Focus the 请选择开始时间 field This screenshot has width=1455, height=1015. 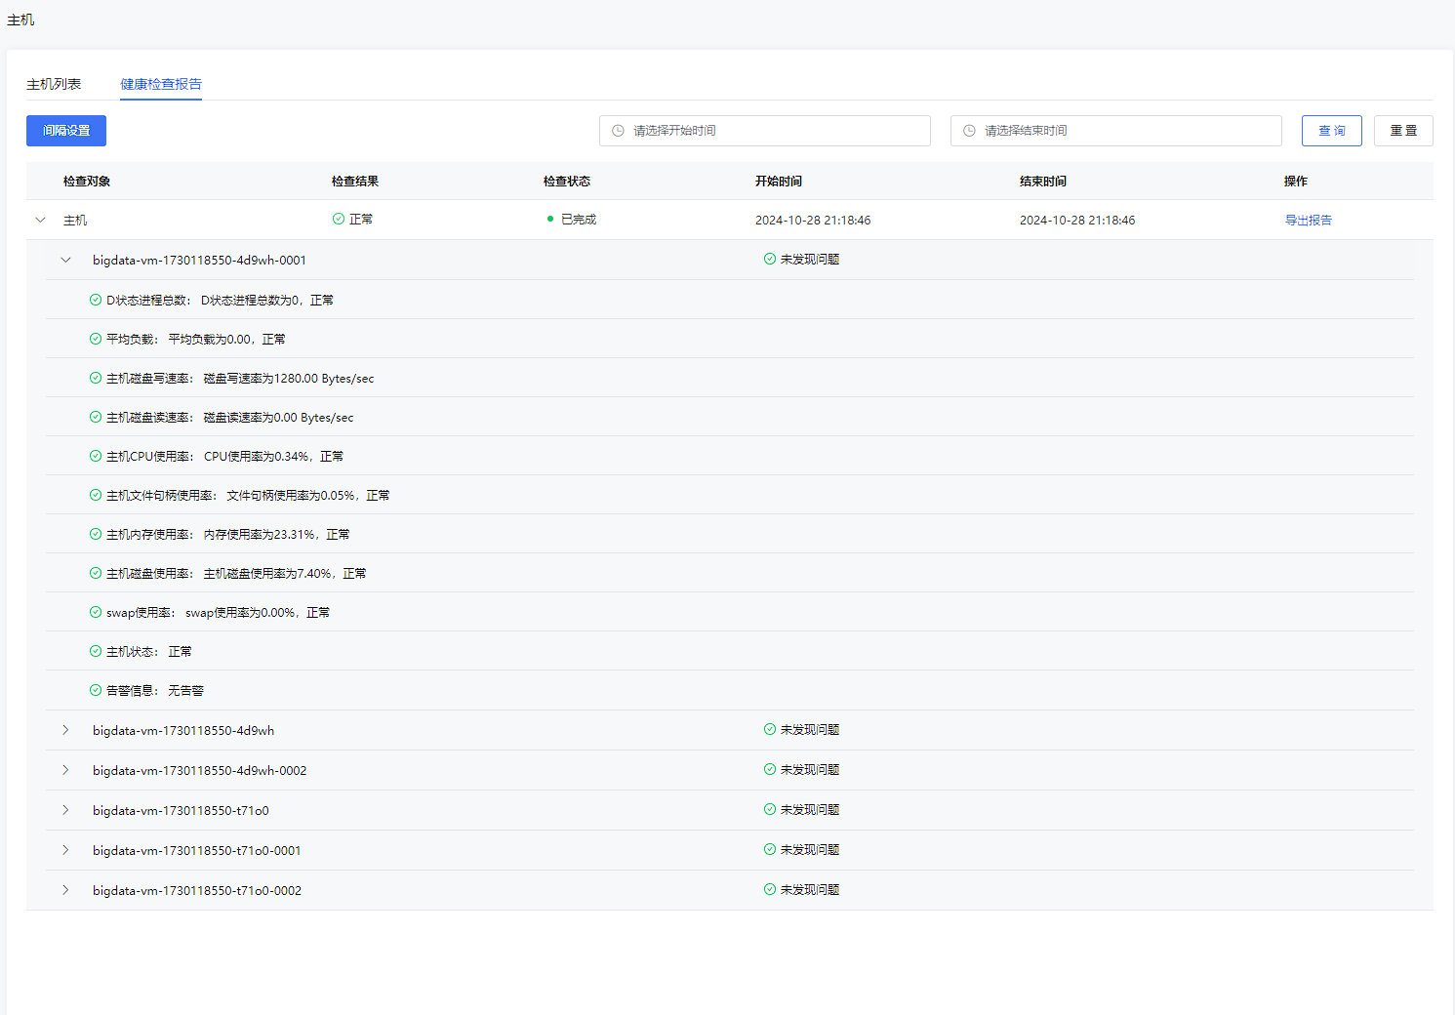(x=765, y=131)
